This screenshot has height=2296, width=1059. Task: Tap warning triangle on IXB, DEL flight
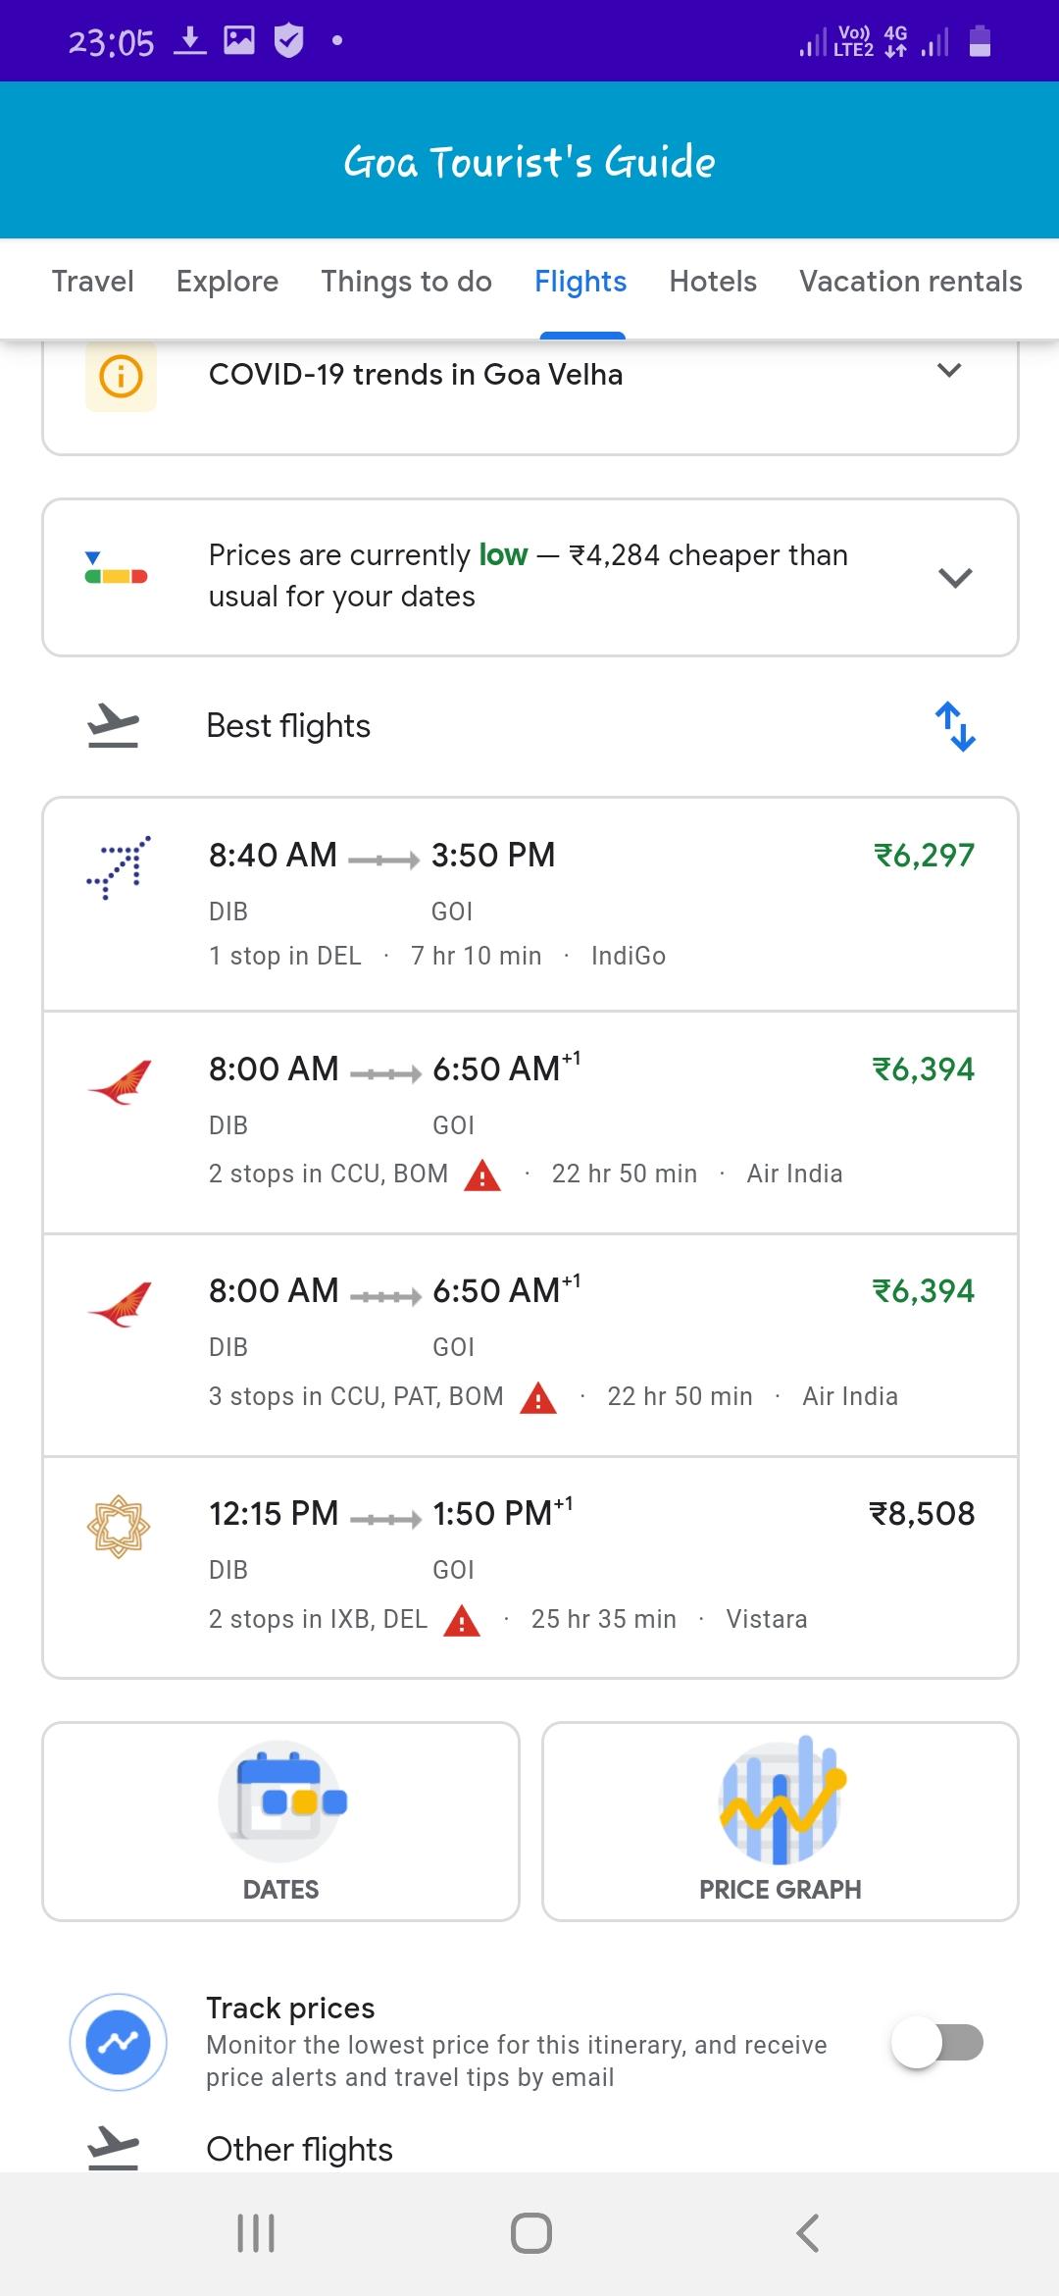pos(462,1620)
